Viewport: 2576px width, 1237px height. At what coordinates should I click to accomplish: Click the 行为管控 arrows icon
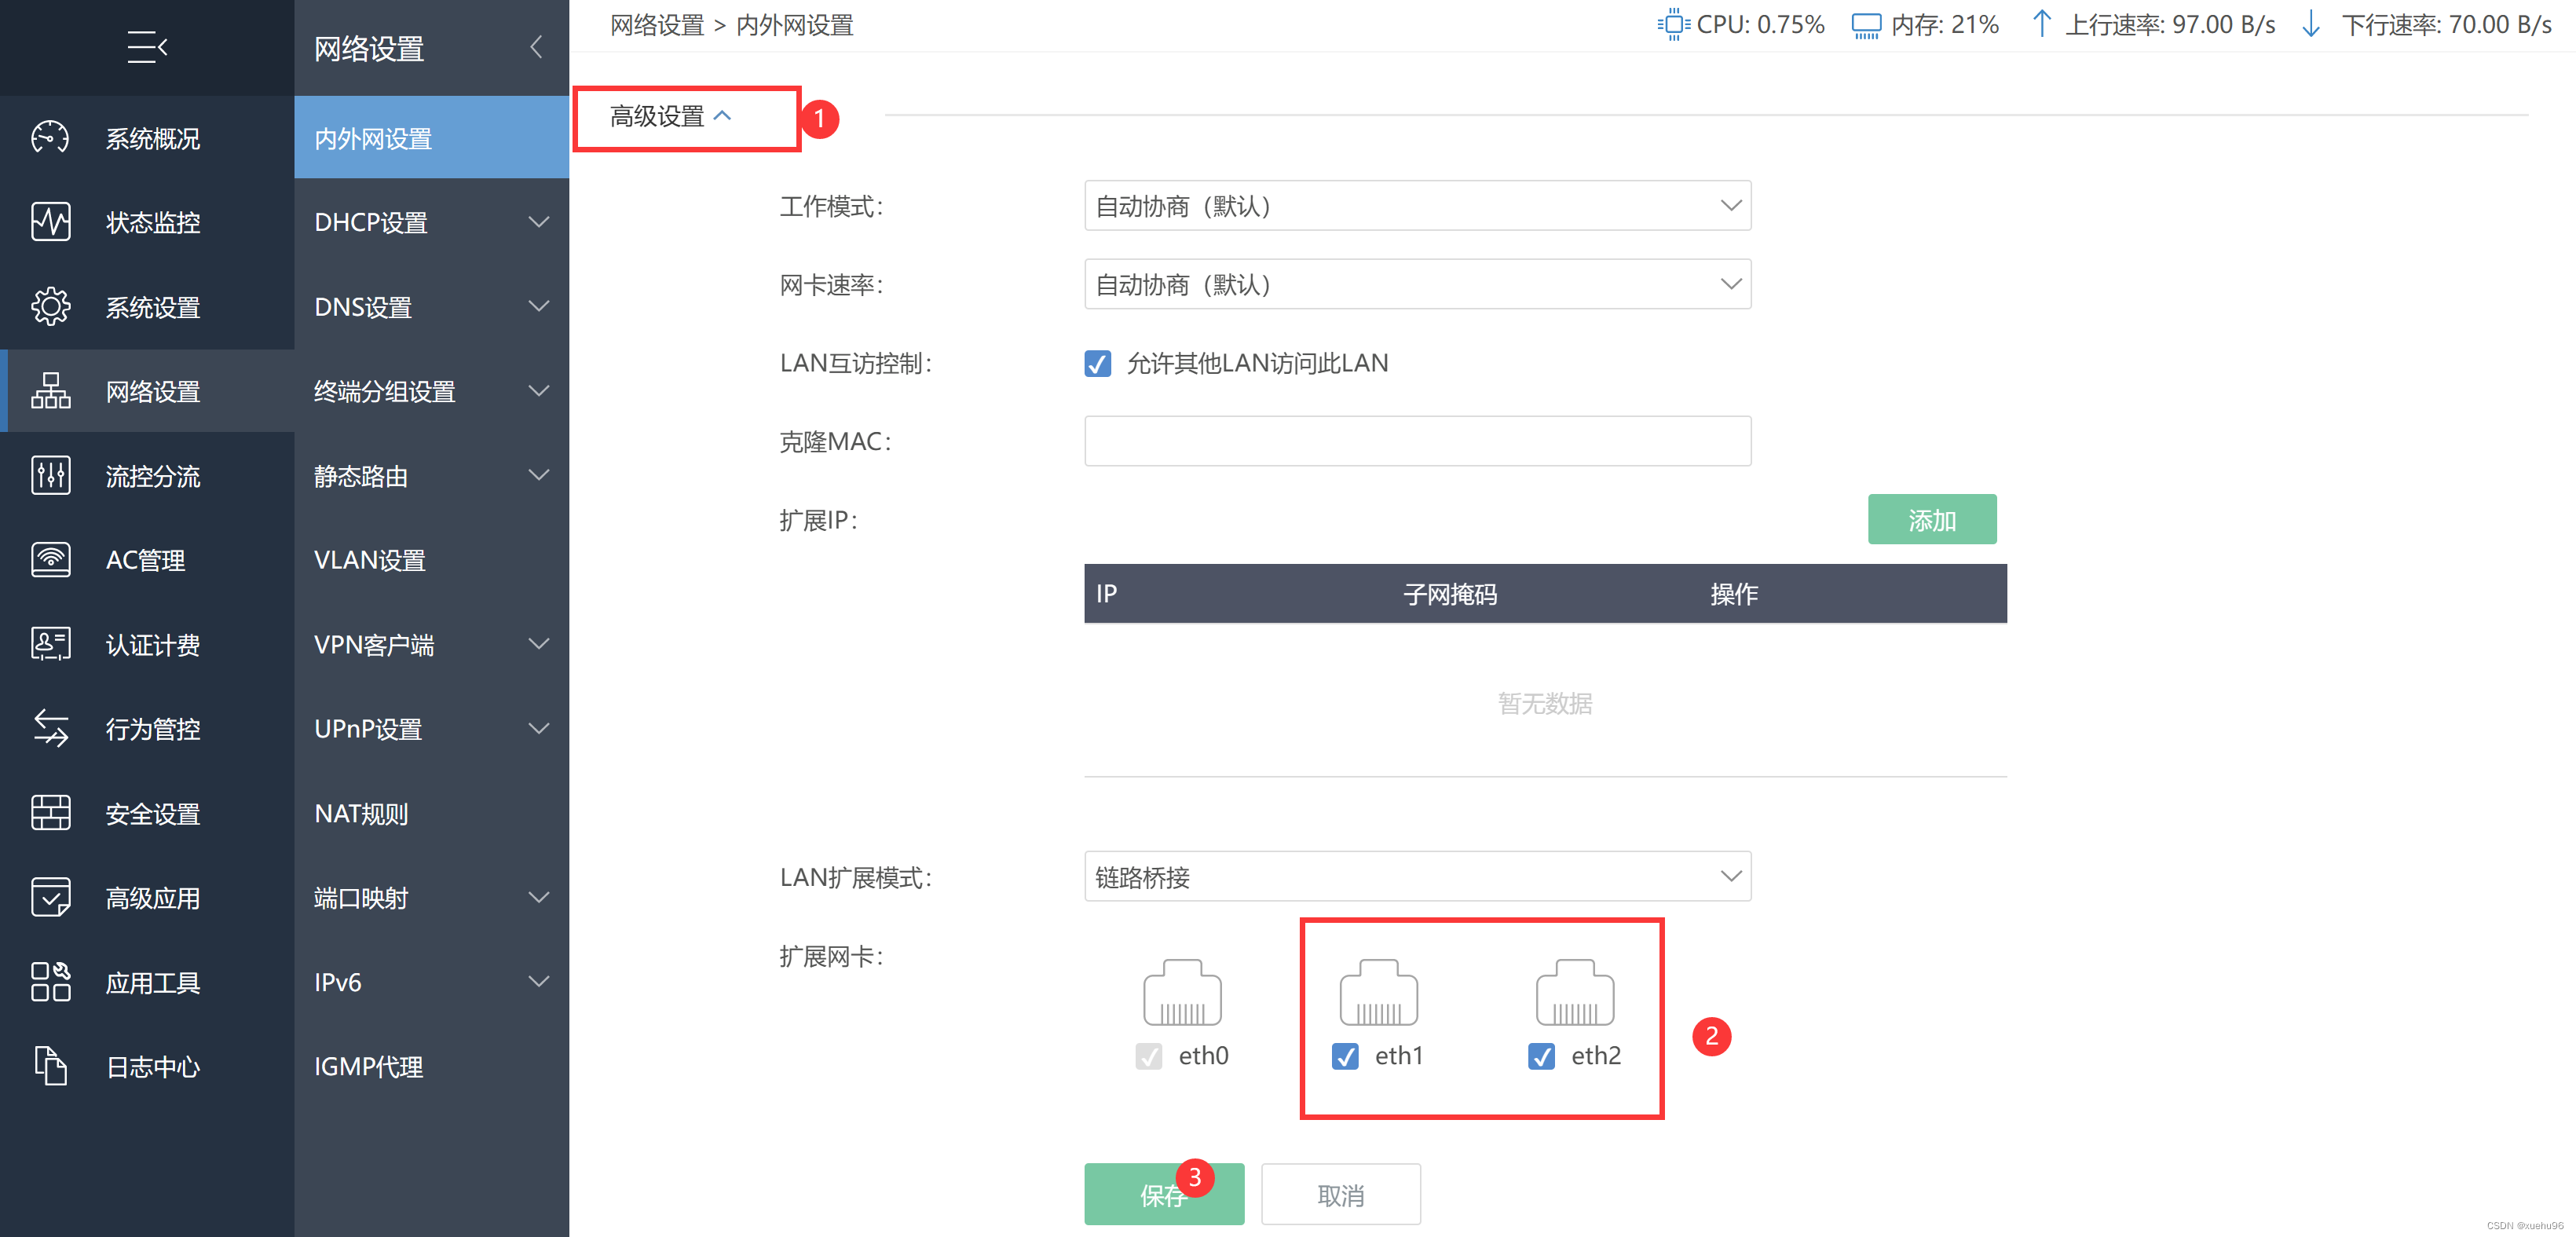tap(50, 728)
